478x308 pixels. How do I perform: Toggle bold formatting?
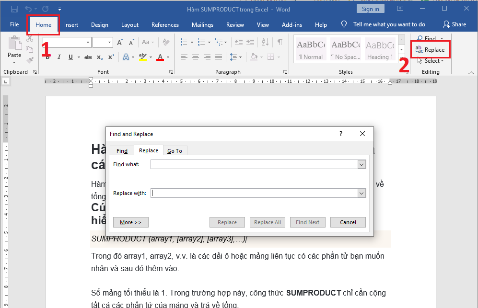pyautogui.click(x=47, y=57)
